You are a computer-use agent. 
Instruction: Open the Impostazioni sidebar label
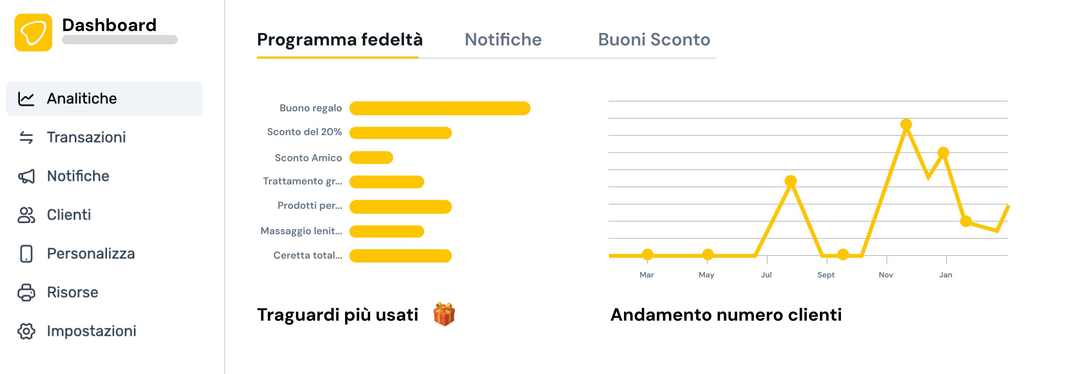(91, 331)
